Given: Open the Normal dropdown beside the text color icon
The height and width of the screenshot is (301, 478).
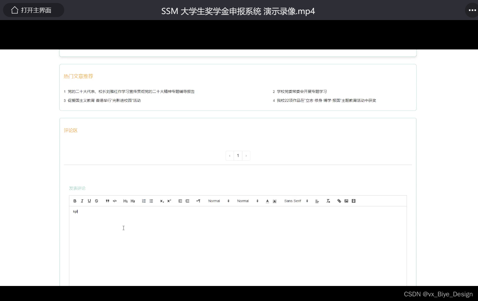Looking at the screenshot, I should pyautogui.click(x=248, y=201).
